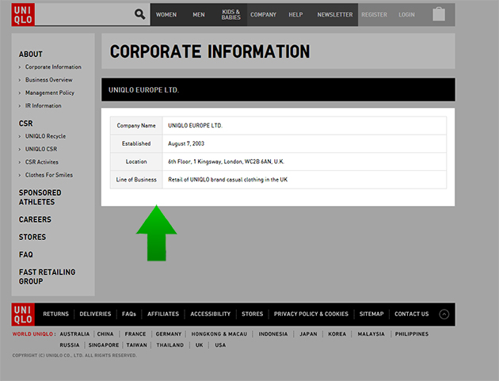Select CHINA world site
The image size is (499, 381).
105,334
